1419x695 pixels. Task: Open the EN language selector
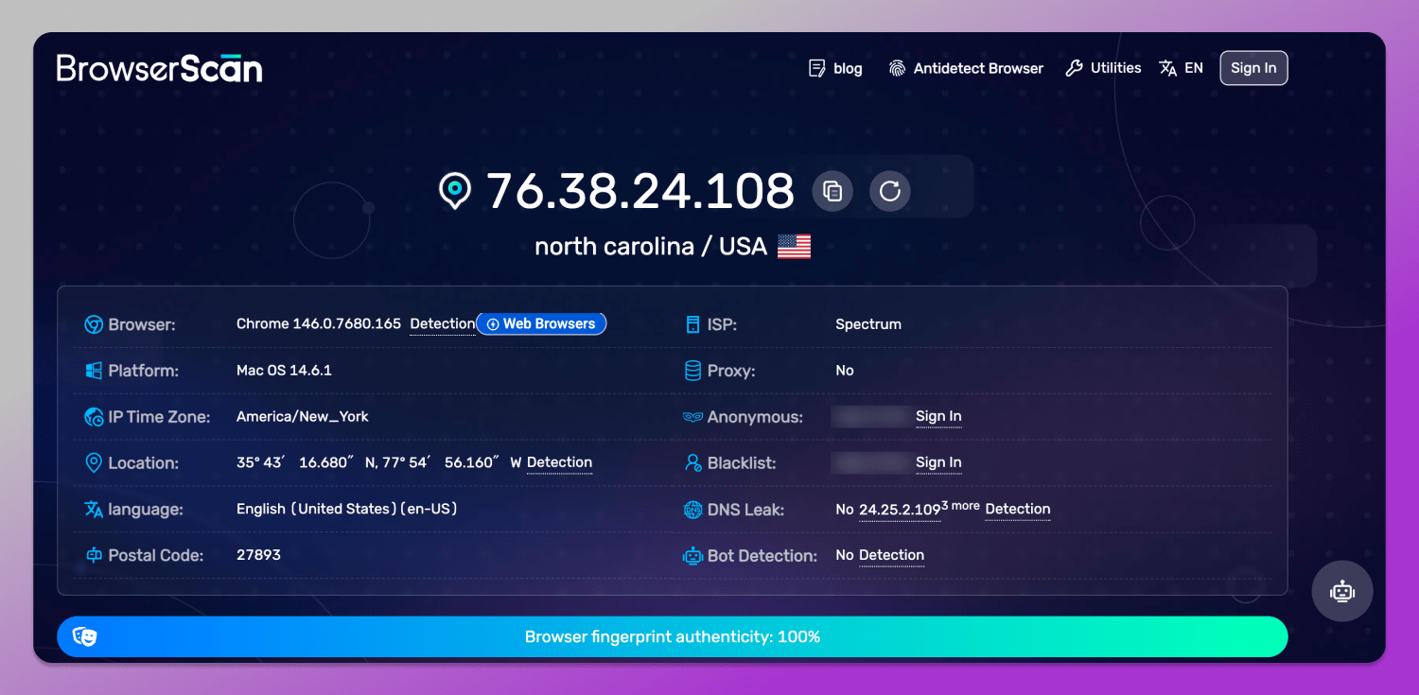pos(1181,67)
